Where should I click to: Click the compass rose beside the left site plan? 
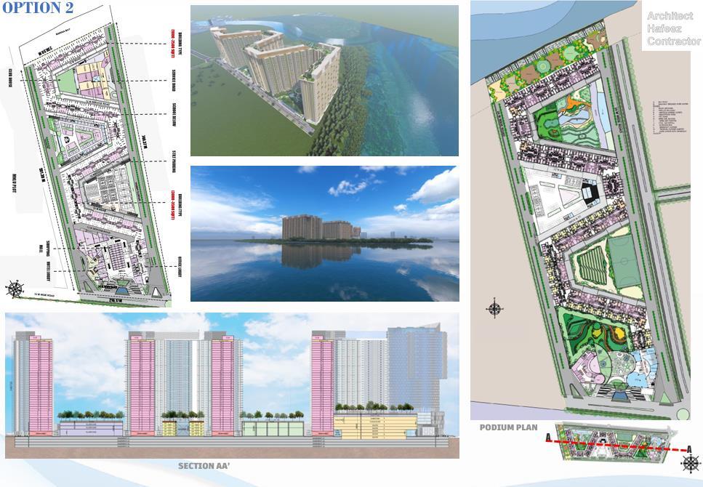coord(15,289)
